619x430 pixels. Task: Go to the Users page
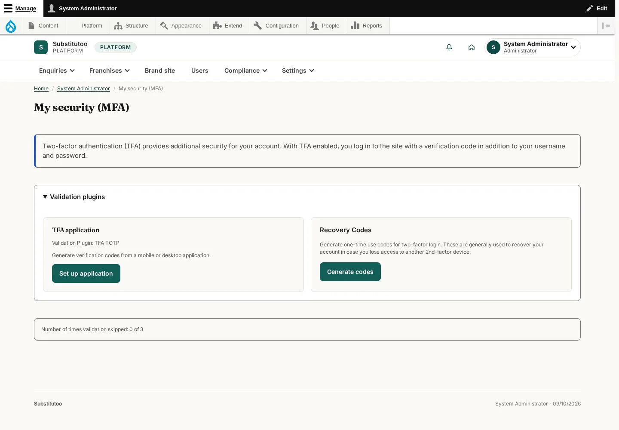(199, 71)
